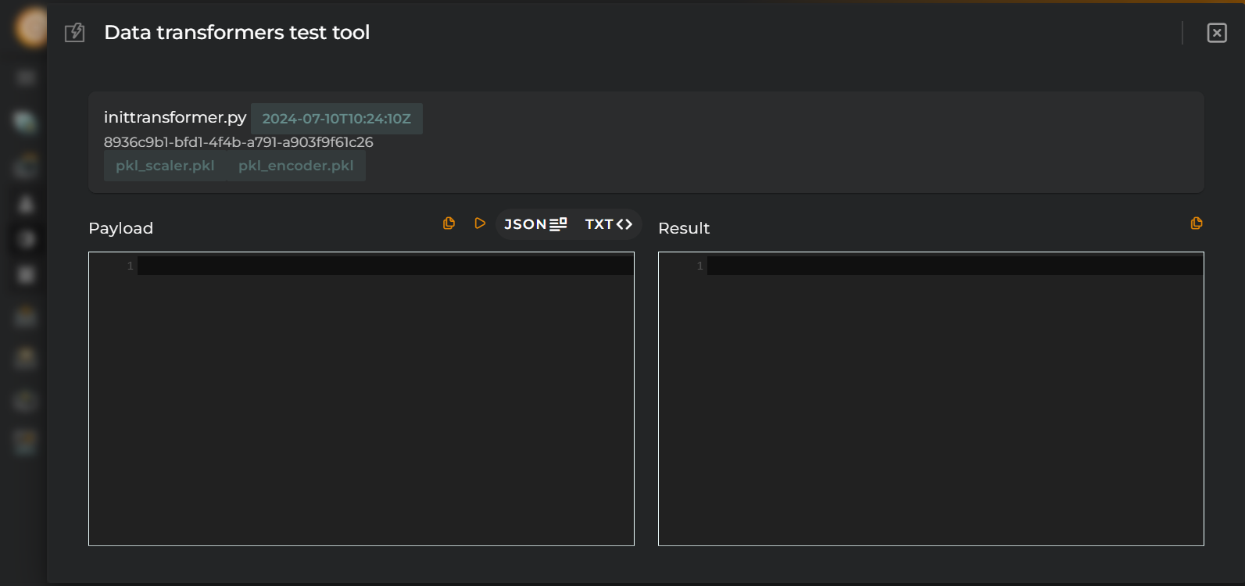
Task: Run the transformer test with play icon
Action: (x=480, y=223)
